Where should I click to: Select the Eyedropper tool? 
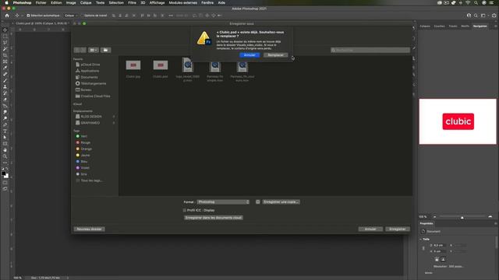point(5,68)
